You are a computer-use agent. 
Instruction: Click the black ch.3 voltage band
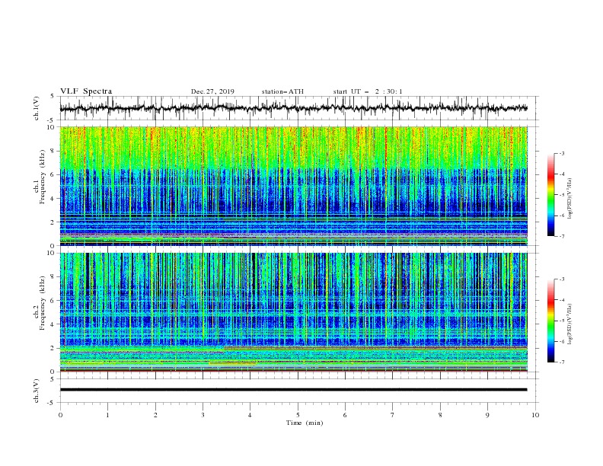point(293,390)
